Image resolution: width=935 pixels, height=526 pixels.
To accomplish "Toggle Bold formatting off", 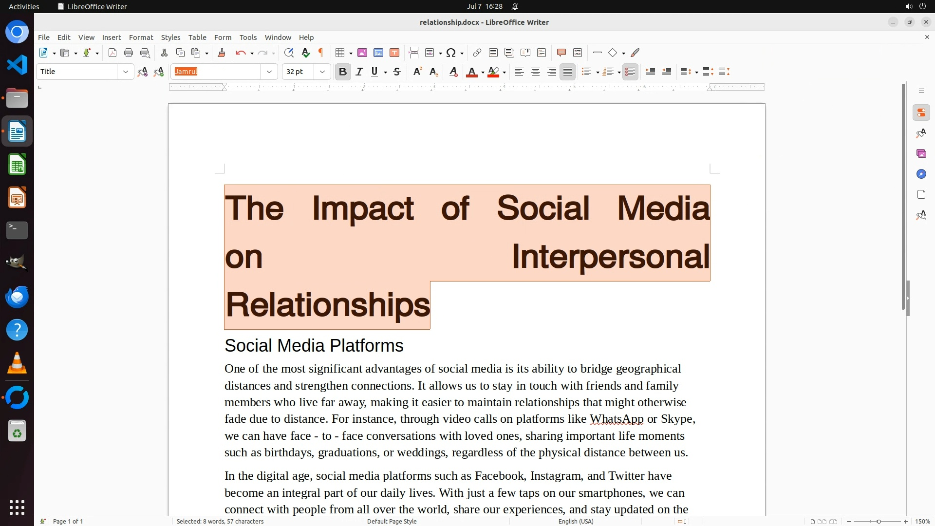I will click(342, 72).
